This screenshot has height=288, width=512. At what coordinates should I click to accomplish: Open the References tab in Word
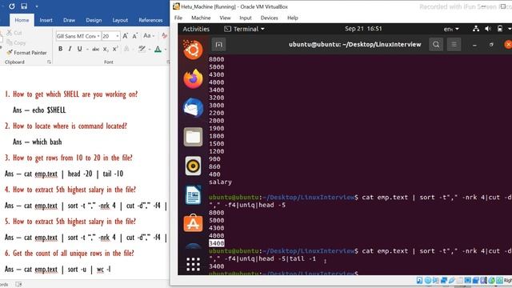tap(150, 20)
